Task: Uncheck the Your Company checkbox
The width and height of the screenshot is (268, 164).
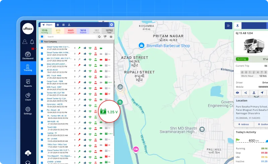Action: (x=42, y=42)
